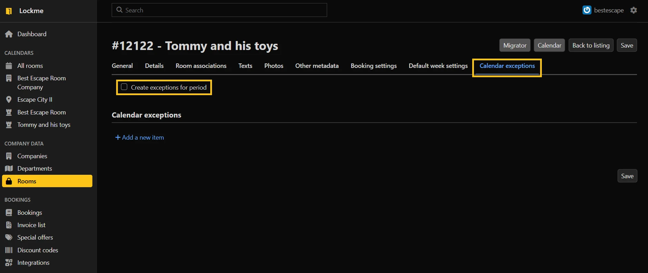
Task: Click the bestescape account avatar icon
Action: [x=587, y=10]
